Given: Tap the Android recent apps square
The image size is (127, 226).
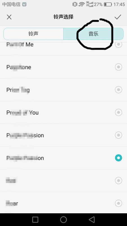Looking at the screenshot, I should coord(35,220).
